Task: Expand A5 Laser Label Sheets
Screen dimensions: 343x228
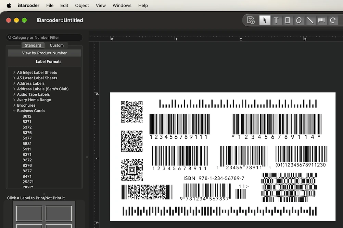Action: coord(14,78)
